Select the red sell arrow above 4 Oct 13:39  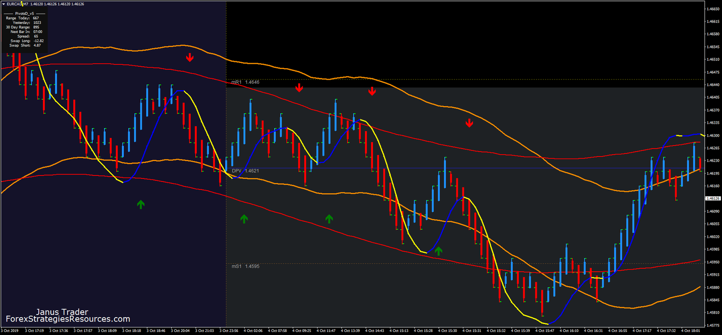click(372, 91)
